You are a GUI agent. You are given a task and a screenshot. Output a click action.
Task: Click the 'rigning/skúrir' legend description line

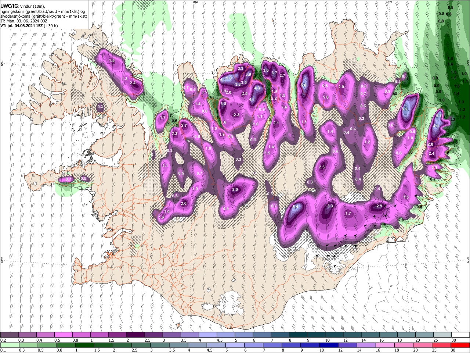point(43,11)
